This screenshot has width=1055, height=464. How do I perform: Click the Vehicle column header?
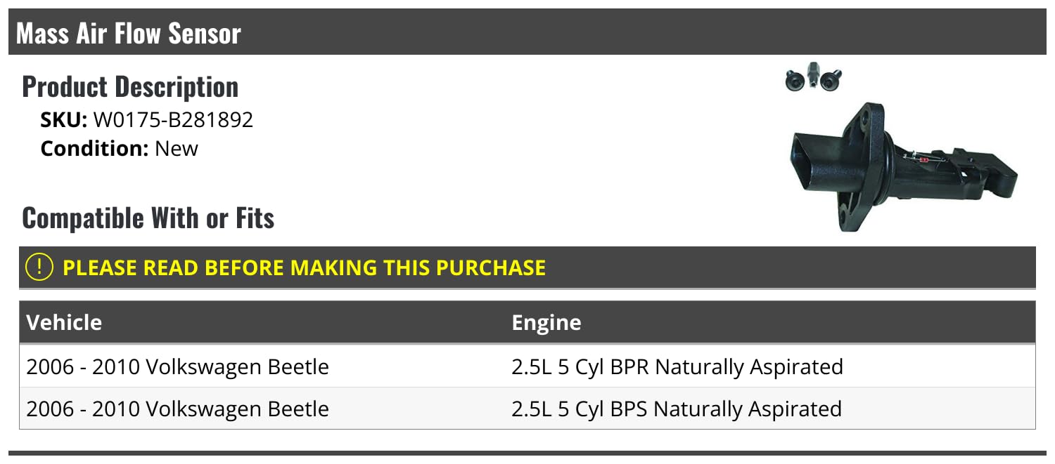(x=64, y=322)
